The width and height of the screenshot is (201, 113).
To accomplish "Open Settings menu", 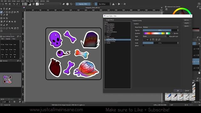I will [37, 1].
